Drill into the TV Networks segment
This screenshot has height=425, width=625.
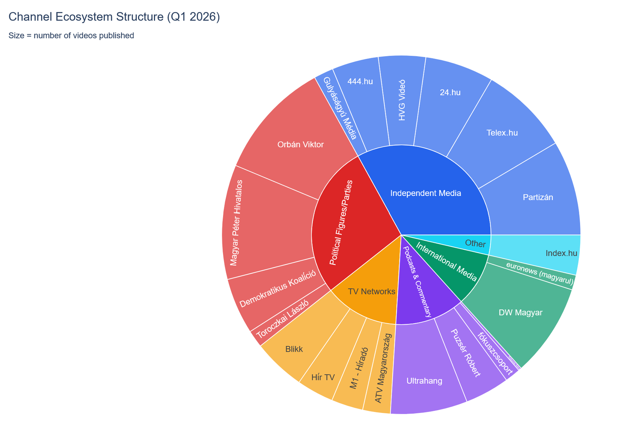tap(371, 292)
